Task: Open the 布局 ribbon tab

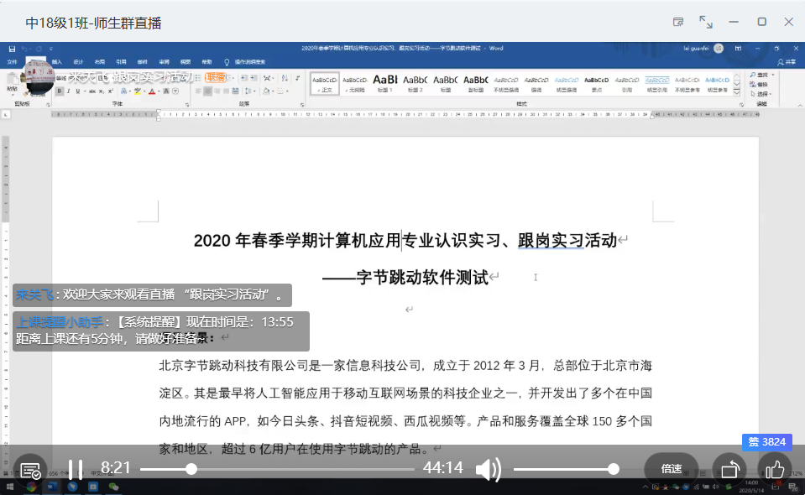Action: (x=100, y=62)
